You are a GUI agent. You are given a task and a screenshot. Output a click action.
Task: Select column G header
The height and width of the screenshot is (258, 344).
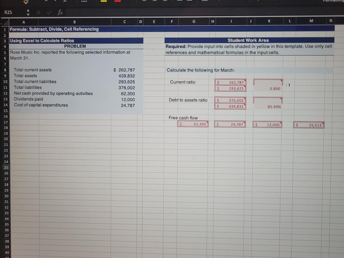coord(194,21)
